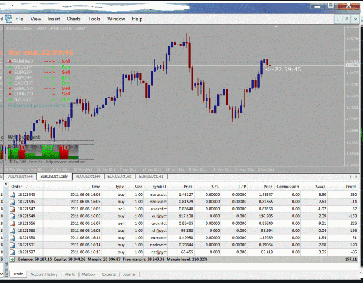Select the chfjpyct symbol cell

(159, 231)
